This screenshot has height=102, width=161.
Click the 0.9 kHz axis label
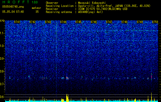(2, 59)
